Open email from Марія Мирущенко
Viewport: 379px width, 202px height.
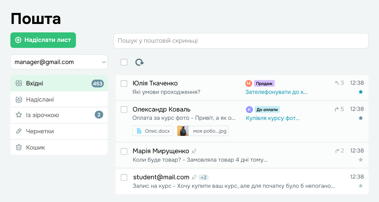(242, 155)
